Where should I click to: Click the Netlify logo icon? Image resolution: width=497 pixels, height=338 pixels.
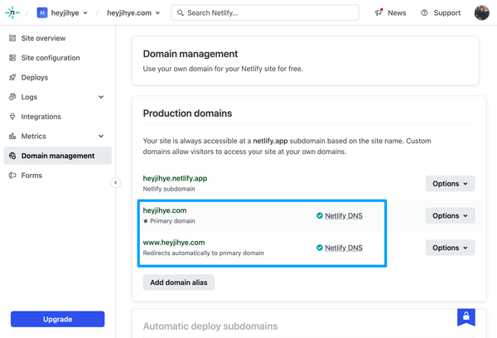(x=12, y=12)
